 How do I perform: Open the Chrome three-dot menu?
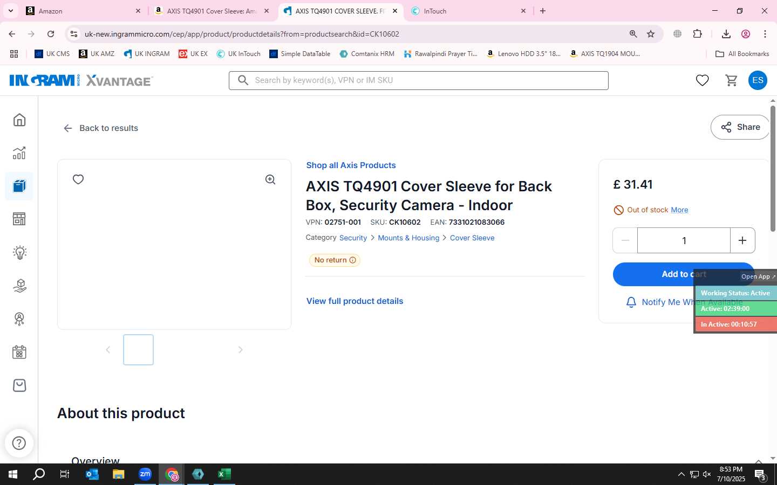click(765, 34)
